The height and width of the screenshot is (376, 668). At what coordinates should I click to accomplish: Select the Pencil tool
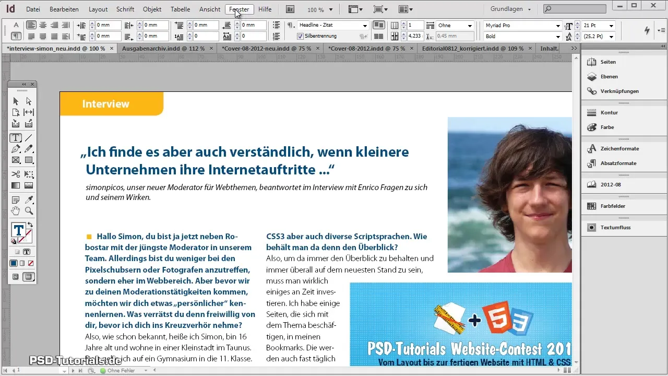tap(29, 149)
